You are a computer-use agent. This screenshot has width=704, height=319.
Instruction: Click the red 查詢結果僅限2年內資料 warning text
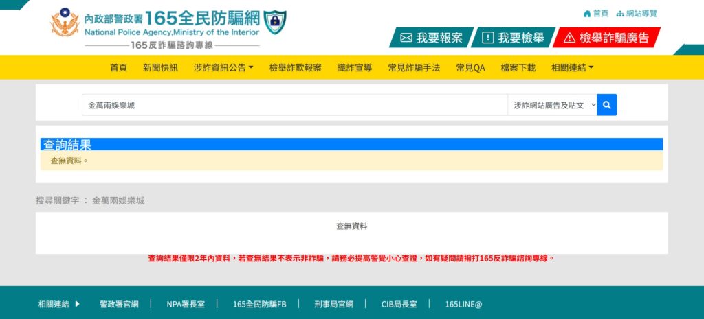(x=351, y=259)
